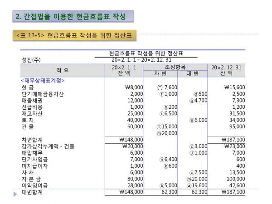Click the opening balance '40,000'
The image size is (272, 204).
[x=135, y=120]
